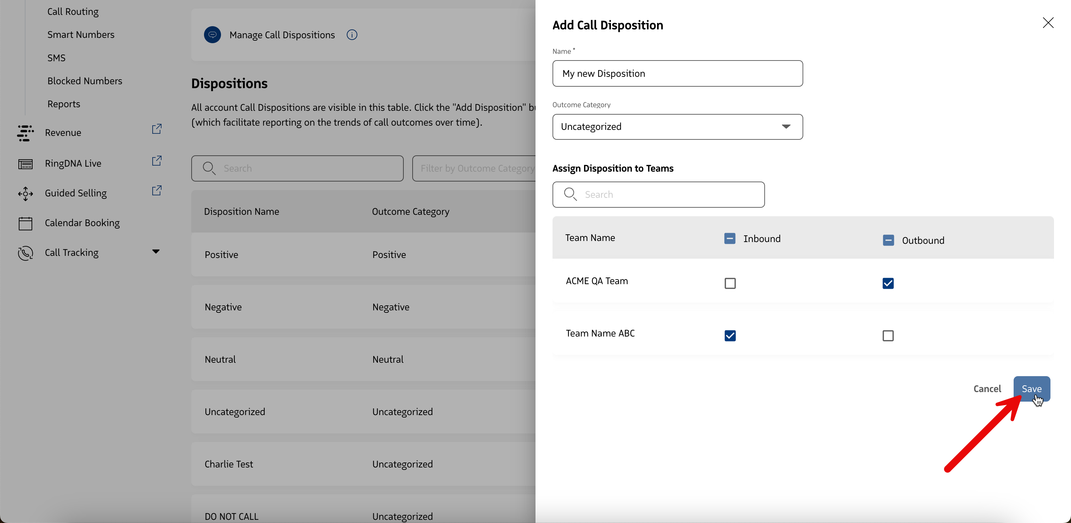Open Filter by Outcome Category dropdown

(474, 169)
